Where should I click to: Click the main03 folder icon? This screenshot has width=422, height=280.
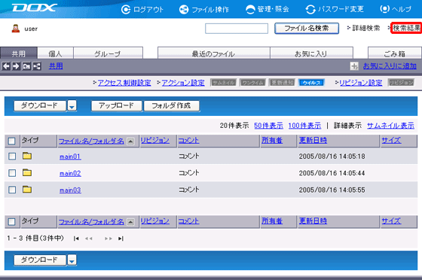pos(27,190)
